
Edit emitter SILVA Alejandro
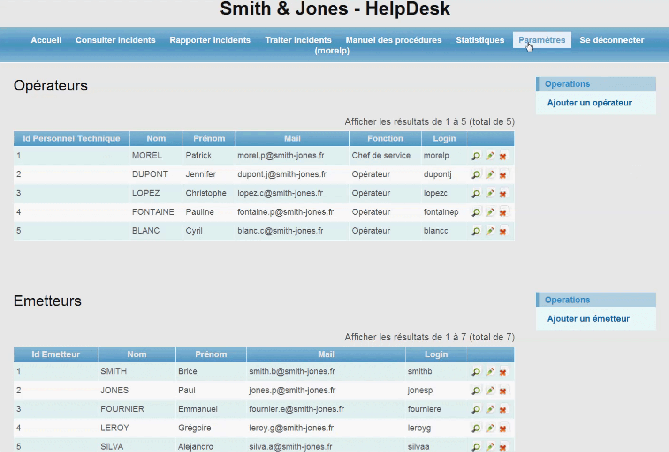tap(490, 446)
